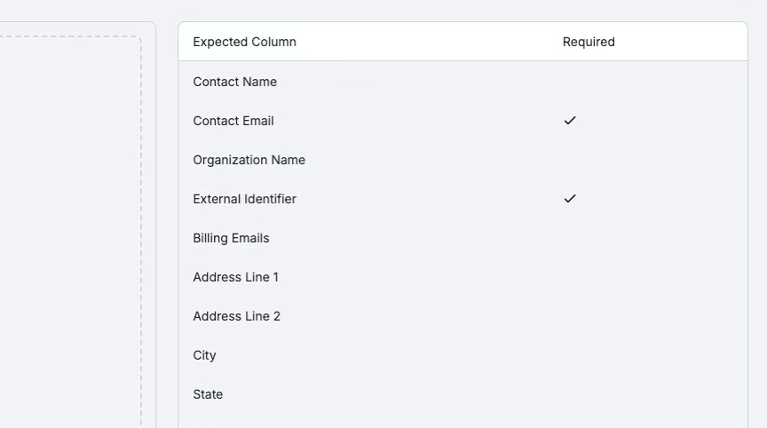Click the State row label
767x428 pixels.
[x=208, y=394]
